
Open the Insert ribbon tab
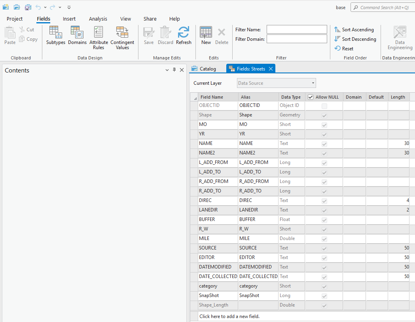69,19
